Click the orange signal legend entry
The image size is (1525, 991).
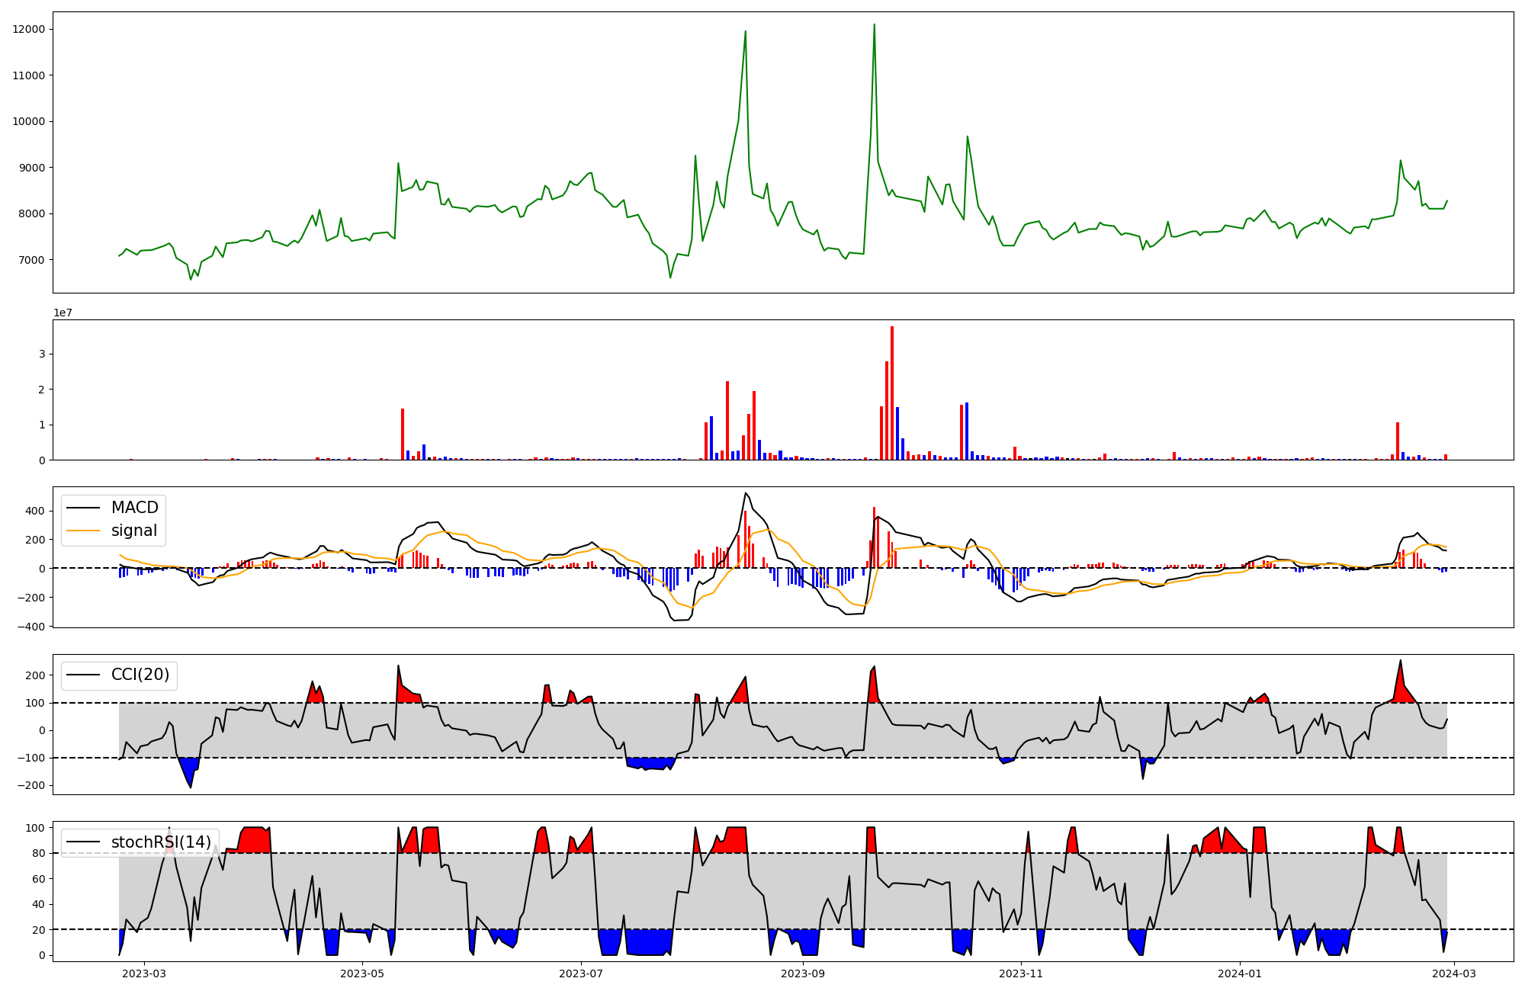[133, 531]
